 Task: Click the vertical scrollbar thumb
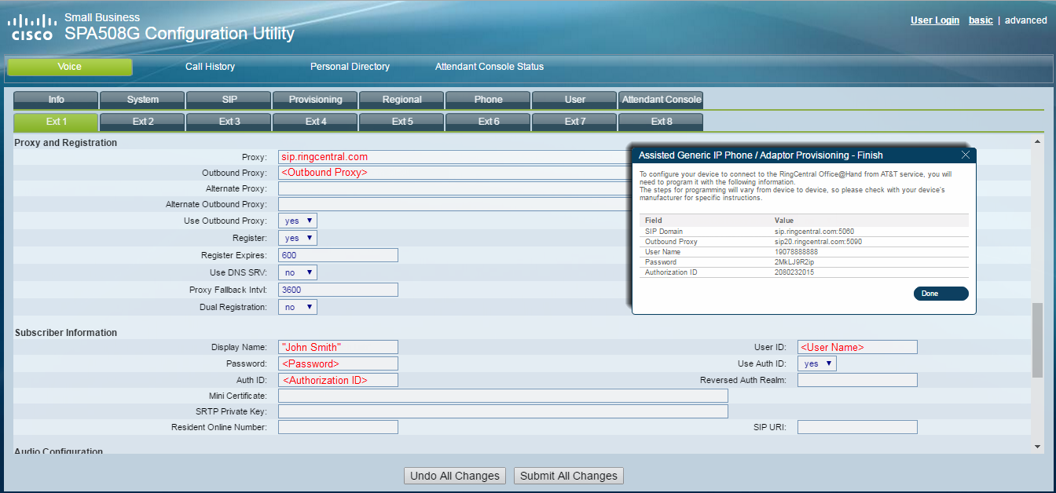click(1038, 339)
